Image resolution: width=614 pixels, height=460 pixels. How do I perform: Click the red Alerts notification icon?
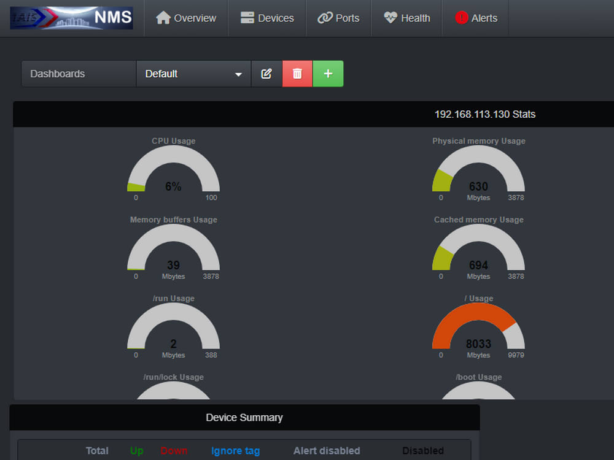pyautogui.click(x=462, y=18)
